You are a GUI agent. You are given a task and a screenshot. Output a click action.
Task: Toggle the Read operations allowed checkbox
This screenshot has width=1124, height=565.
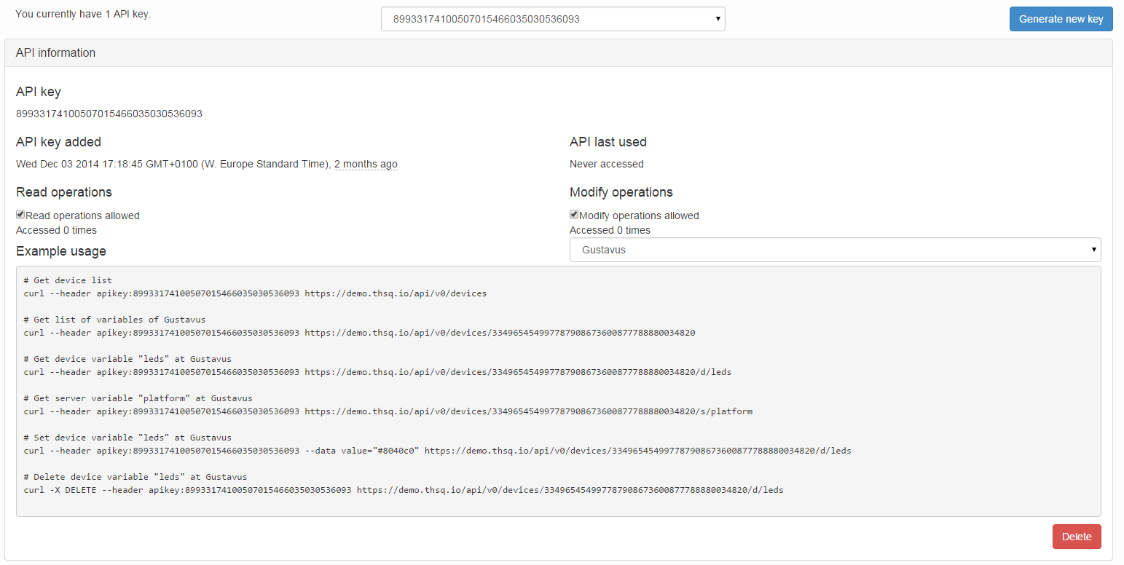coord(20,215)
